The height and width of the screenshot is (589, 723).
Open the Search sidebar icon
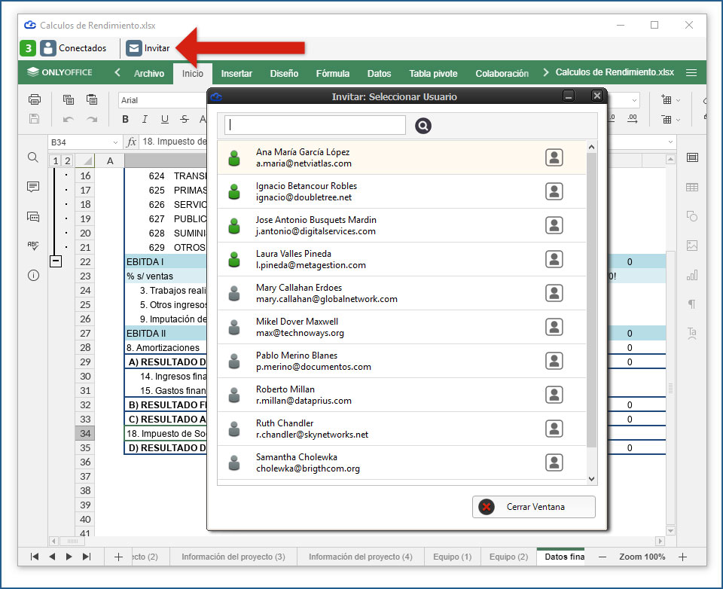point(32,157)
